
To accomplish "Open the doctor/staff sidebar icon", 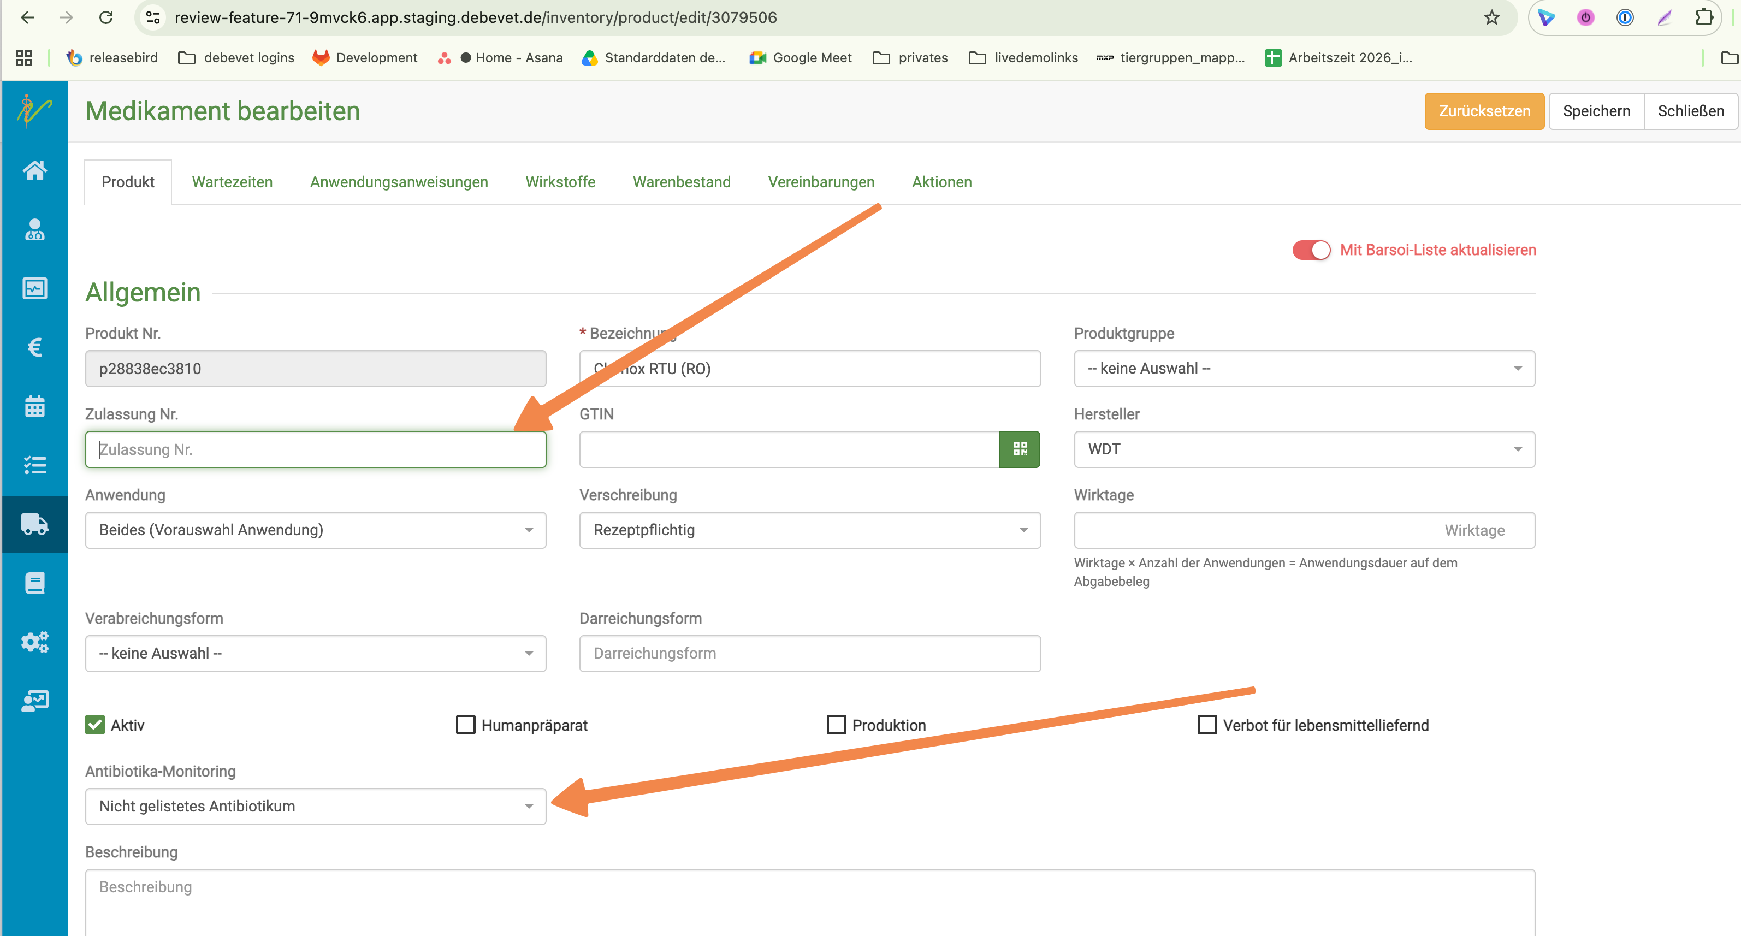I will coord(34,230).
